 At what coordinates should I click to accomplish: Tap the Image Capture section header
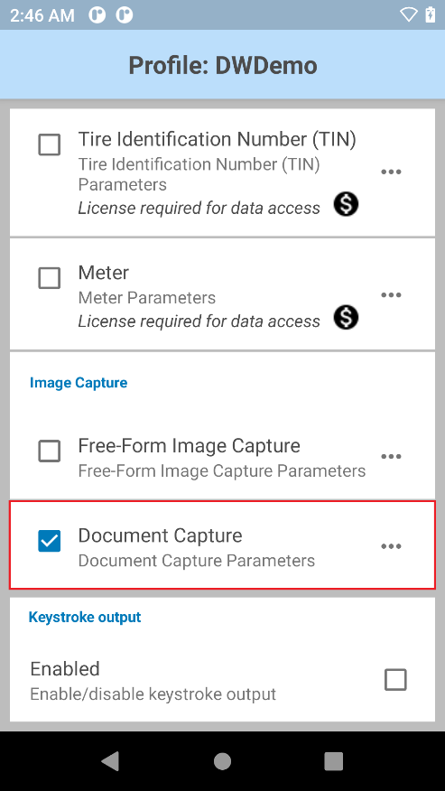[79, 382]
